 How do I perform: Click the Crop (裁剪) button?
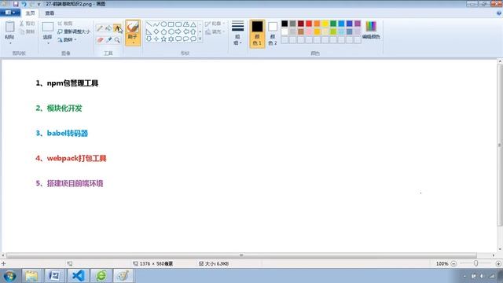point(65,24)
